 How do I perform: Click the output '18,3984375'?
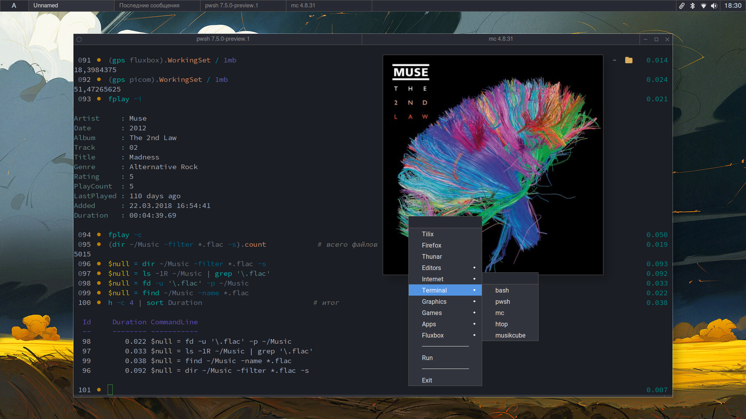(95, 70)
